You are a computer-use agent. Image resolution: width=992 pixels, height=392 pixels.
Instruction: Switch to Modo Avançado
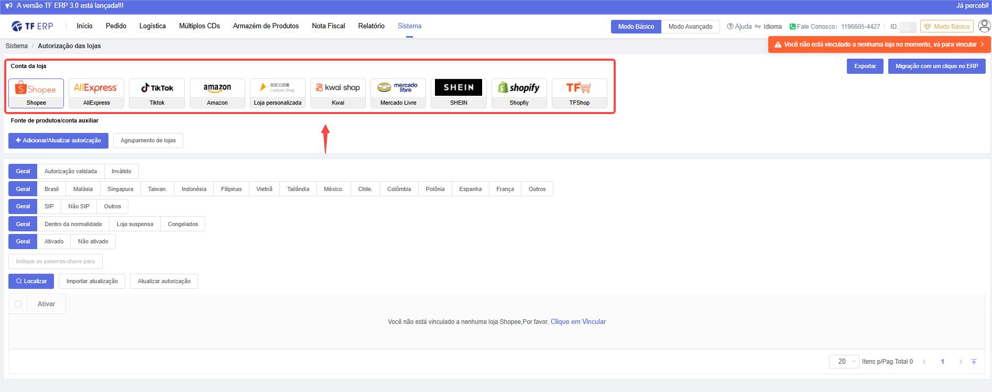pos(690,27)
